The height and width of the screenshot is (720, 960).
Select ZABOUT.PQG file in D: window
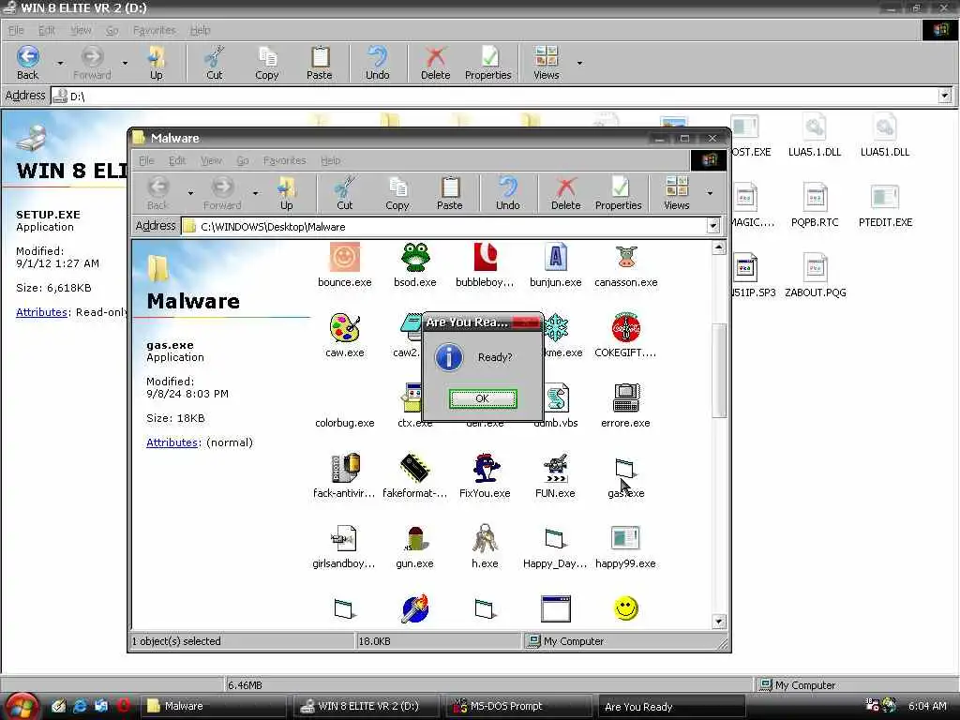815,277
